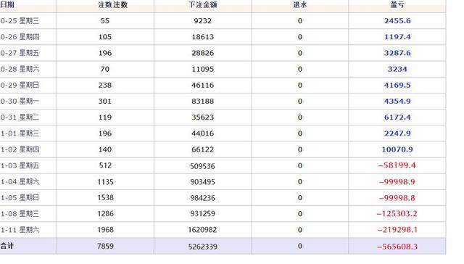This screenshot has height=264, width=464.
Task: Select bet amount 9232
Action: [x=203, y=21]
